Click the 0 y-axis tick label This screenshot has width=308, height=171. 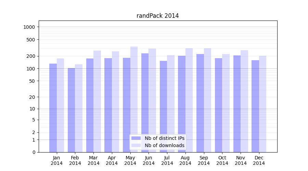[x=34, y=152]
